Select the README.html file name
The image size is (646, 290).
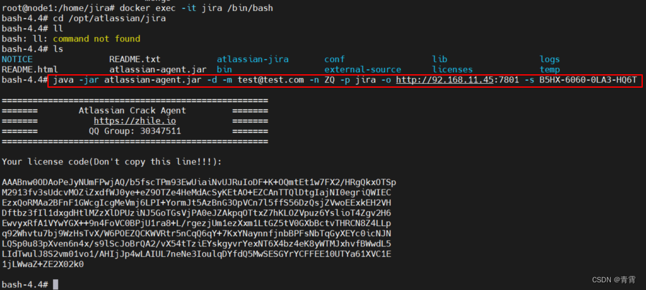[30, 70]
